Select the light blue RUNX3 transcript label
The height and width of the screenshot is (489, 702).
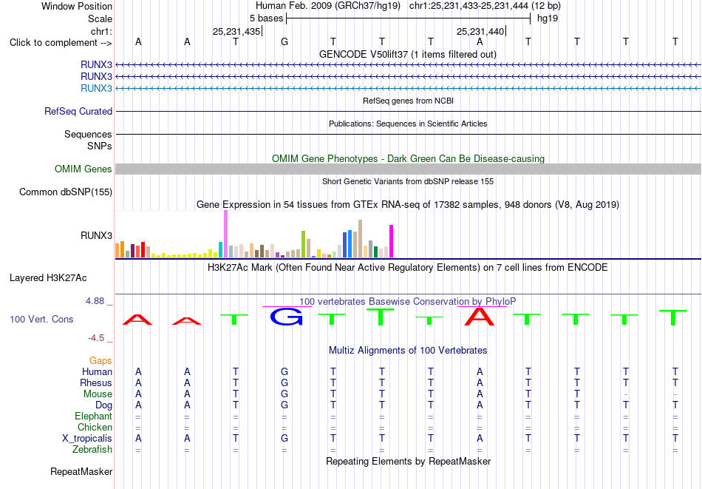96,88
